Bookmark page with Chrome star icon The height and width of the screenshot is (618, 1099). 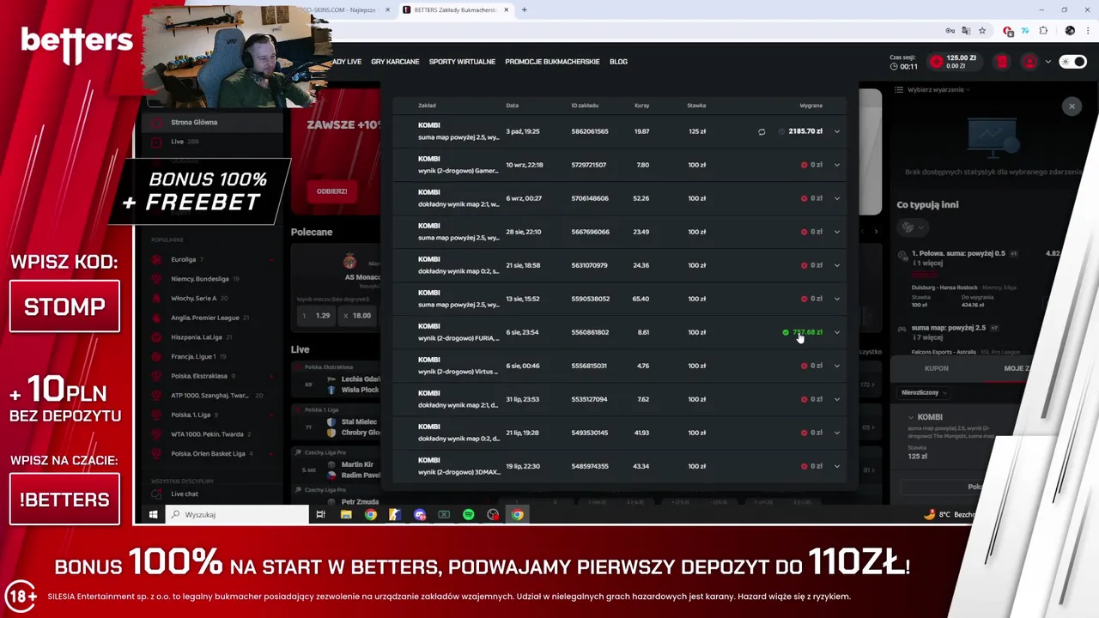click(982, 31)
